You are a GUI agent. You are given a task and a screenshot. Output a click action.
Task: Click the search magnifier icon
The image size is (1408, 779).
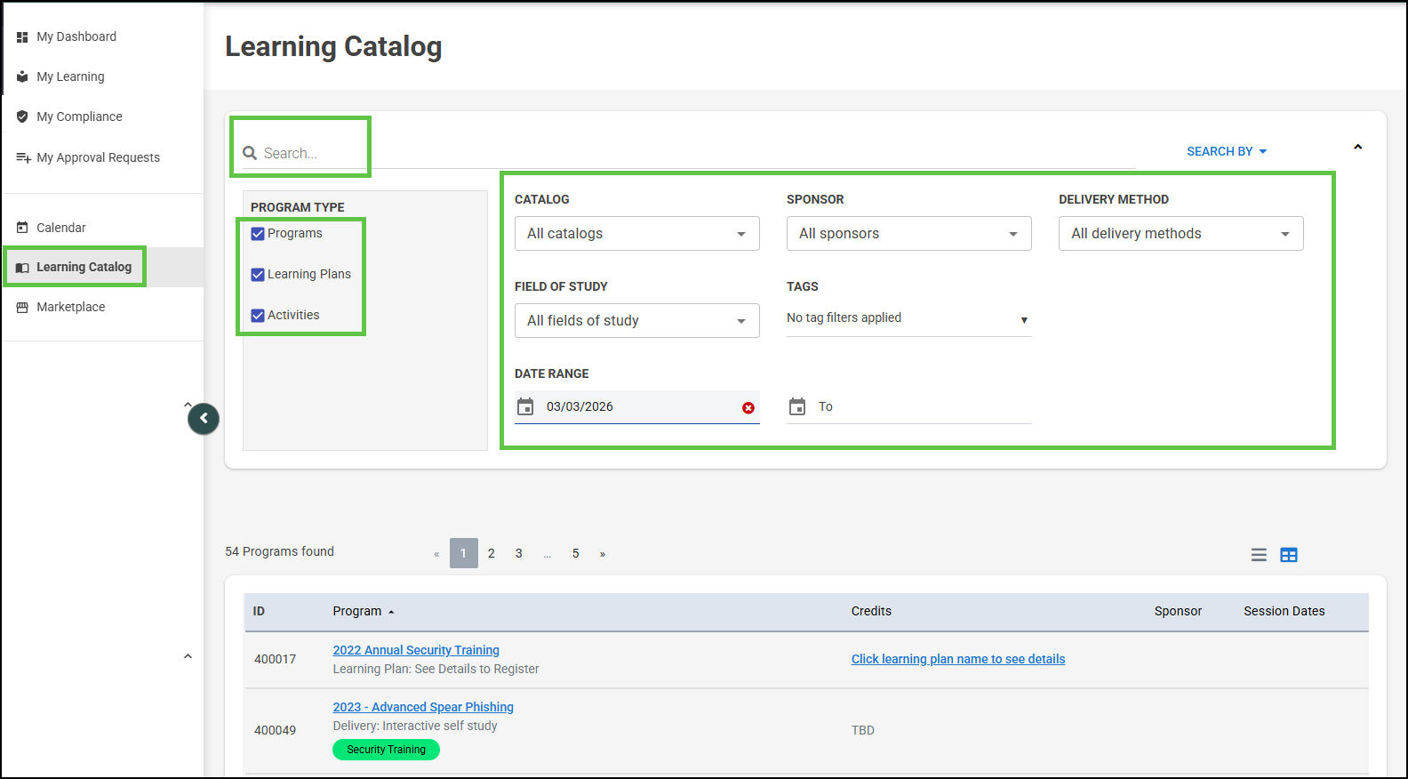(x=250, y=153)
